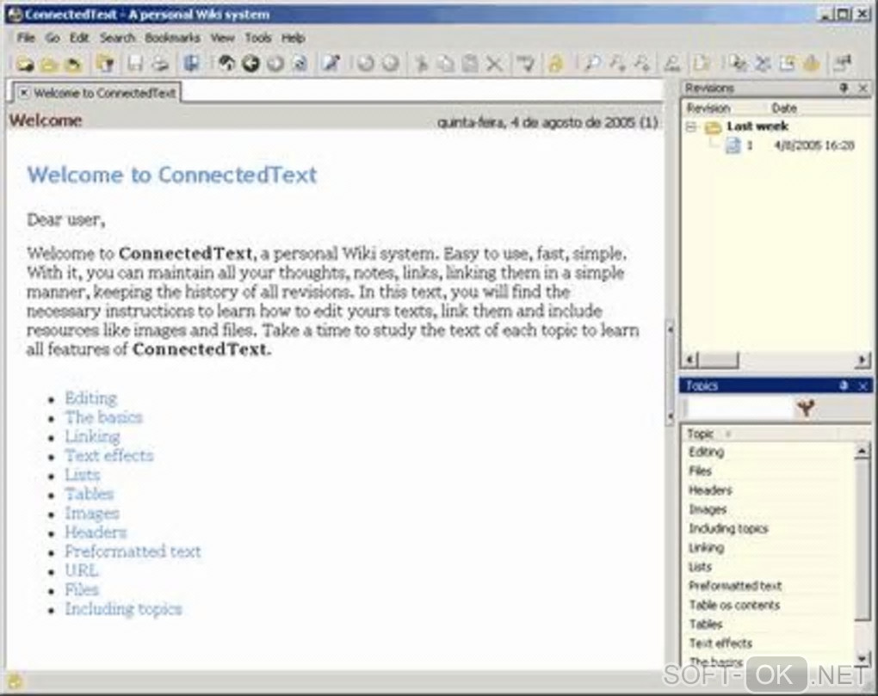Follow the Images link in the page

[x=92, y=513]
